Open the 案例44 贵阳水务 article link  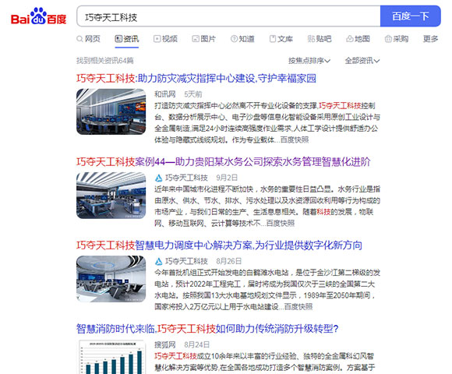click(x=224, y=161)
